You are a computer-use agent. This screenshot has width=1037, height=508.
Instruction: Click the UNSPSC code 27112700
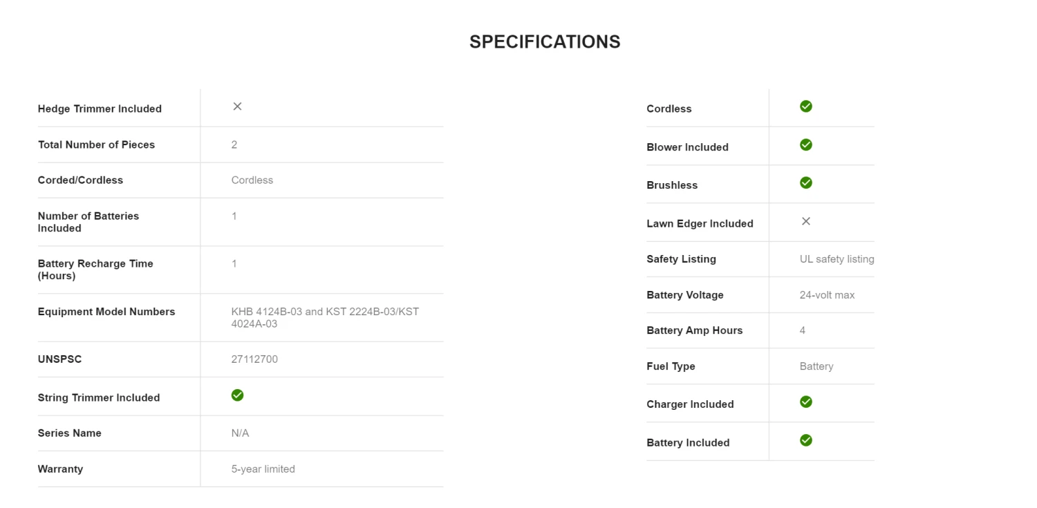coord(254,359)
